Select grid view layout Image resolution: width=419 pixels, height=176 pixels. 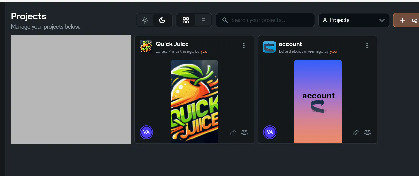click(x=186, y=20)
